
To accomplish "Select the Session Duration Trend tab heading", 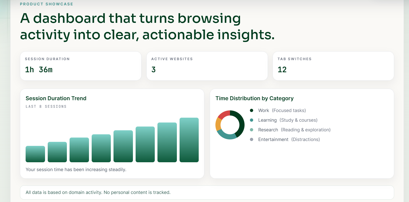I will pos(56,98).
